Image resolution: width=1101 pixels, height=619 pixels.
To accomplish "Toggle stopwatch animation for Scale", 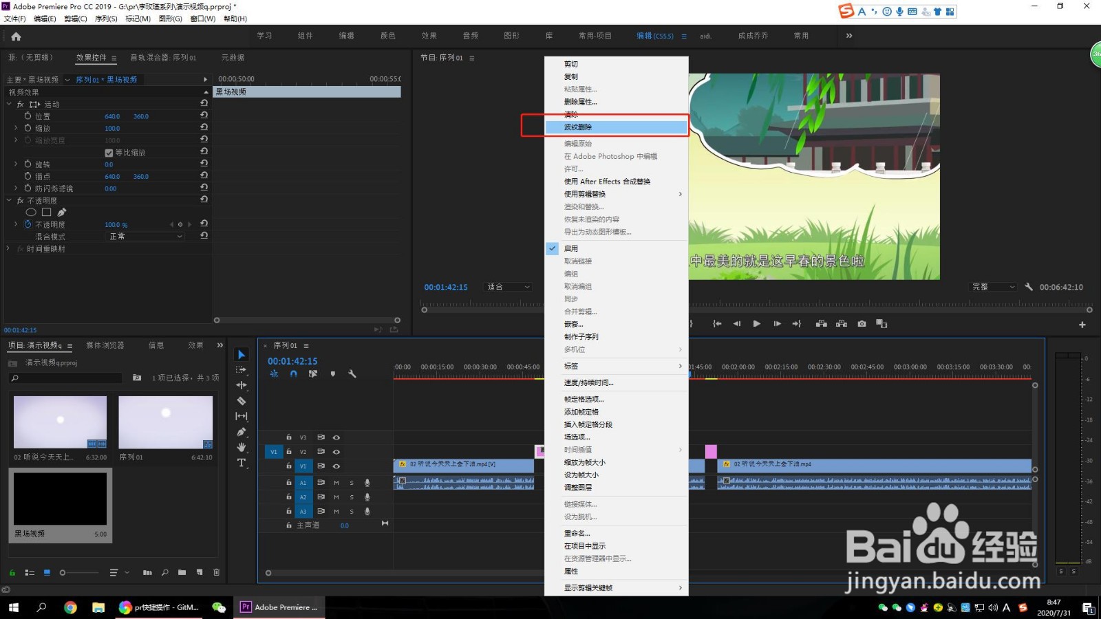I will (x=28, y=128).
